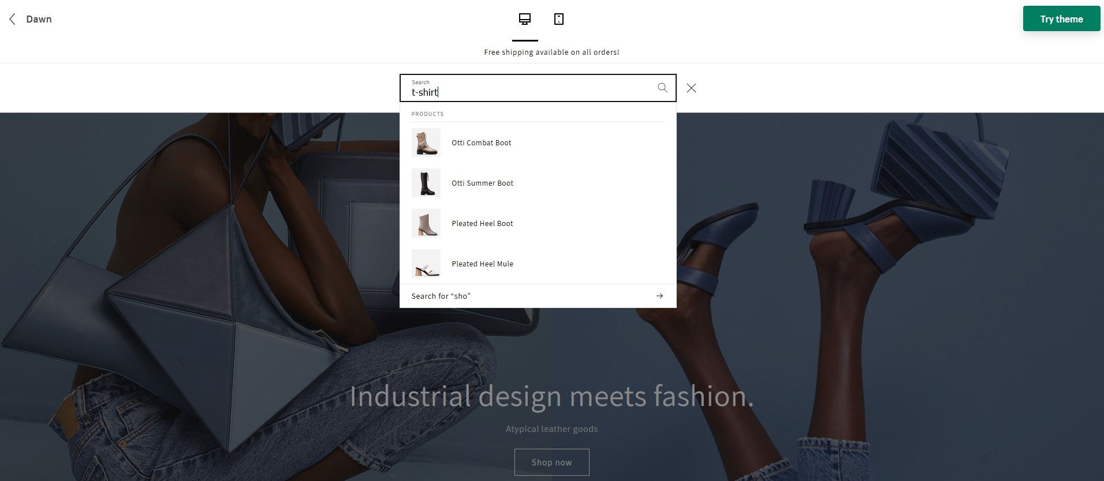The image size is (1104, 481).
Task: Click the free shipping announcement bar text
Action: (x=551, y=52)
